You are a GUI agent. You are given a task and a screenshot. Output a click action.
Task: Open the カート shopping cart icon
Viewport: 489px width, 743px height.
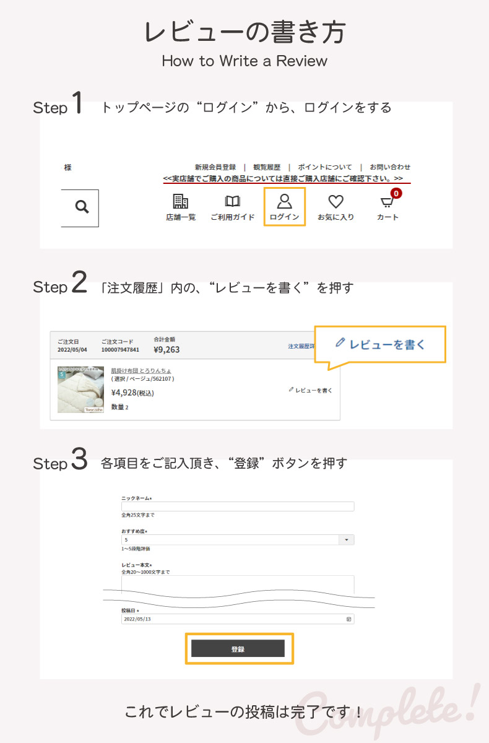coord(387,202)
